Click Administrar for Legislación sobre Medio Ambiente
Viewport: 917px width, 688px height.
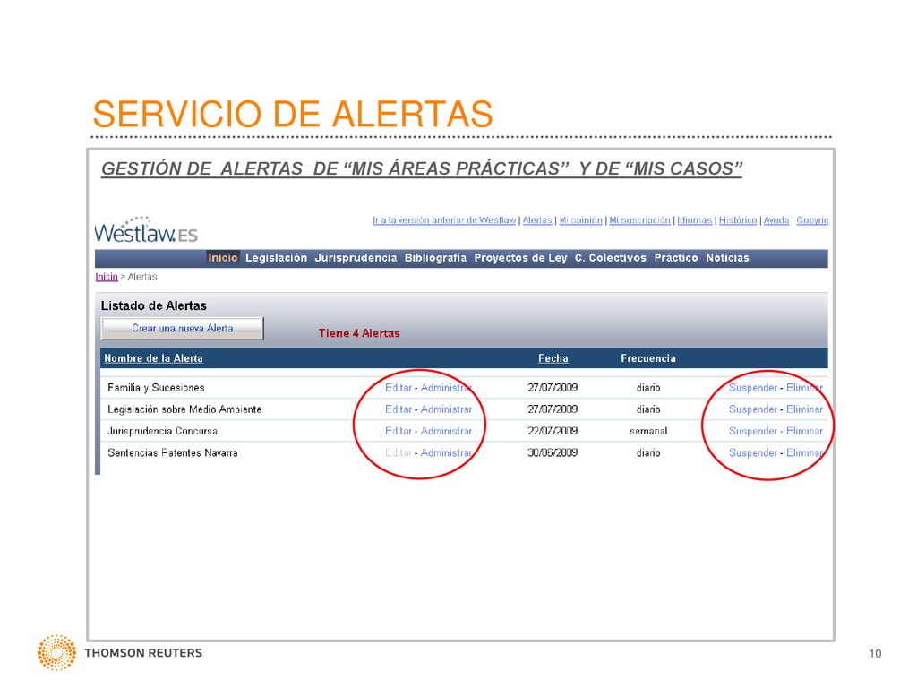[x=446, y=409]
